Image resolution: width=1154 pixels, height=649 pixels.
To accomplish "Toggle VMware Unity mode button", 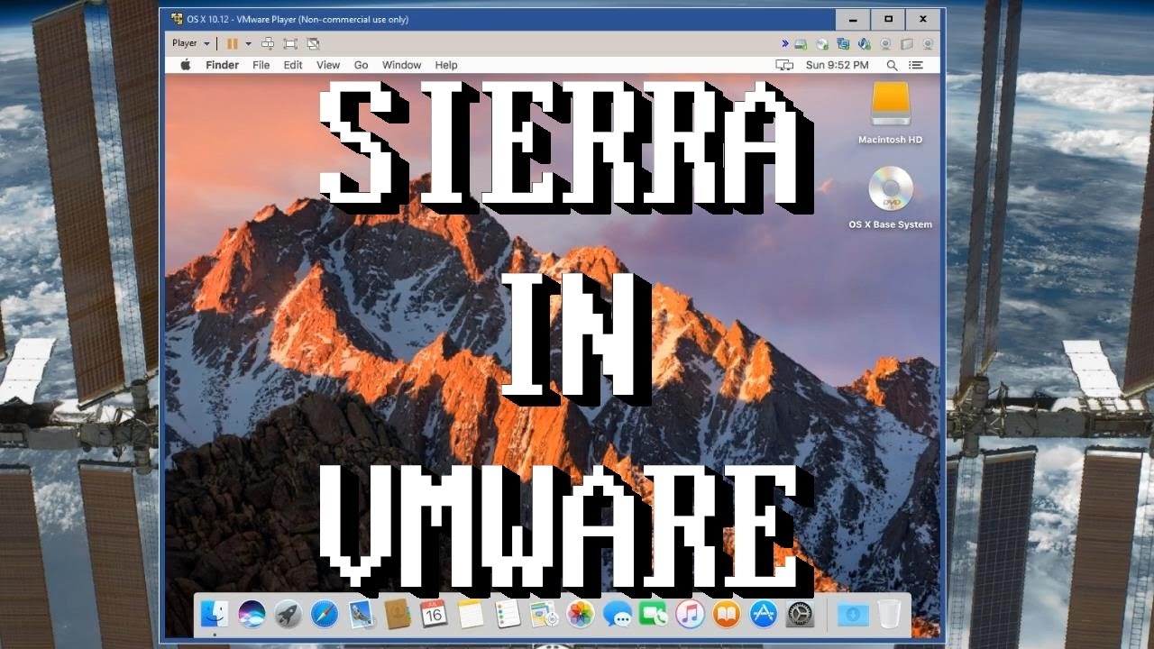I will point(313,43).
